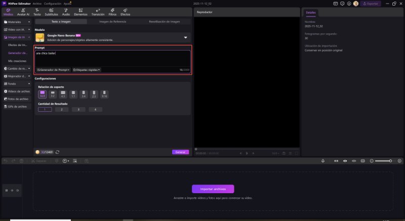Expand the Google Nano Banana model dropdown

click(x=185, y=37)
